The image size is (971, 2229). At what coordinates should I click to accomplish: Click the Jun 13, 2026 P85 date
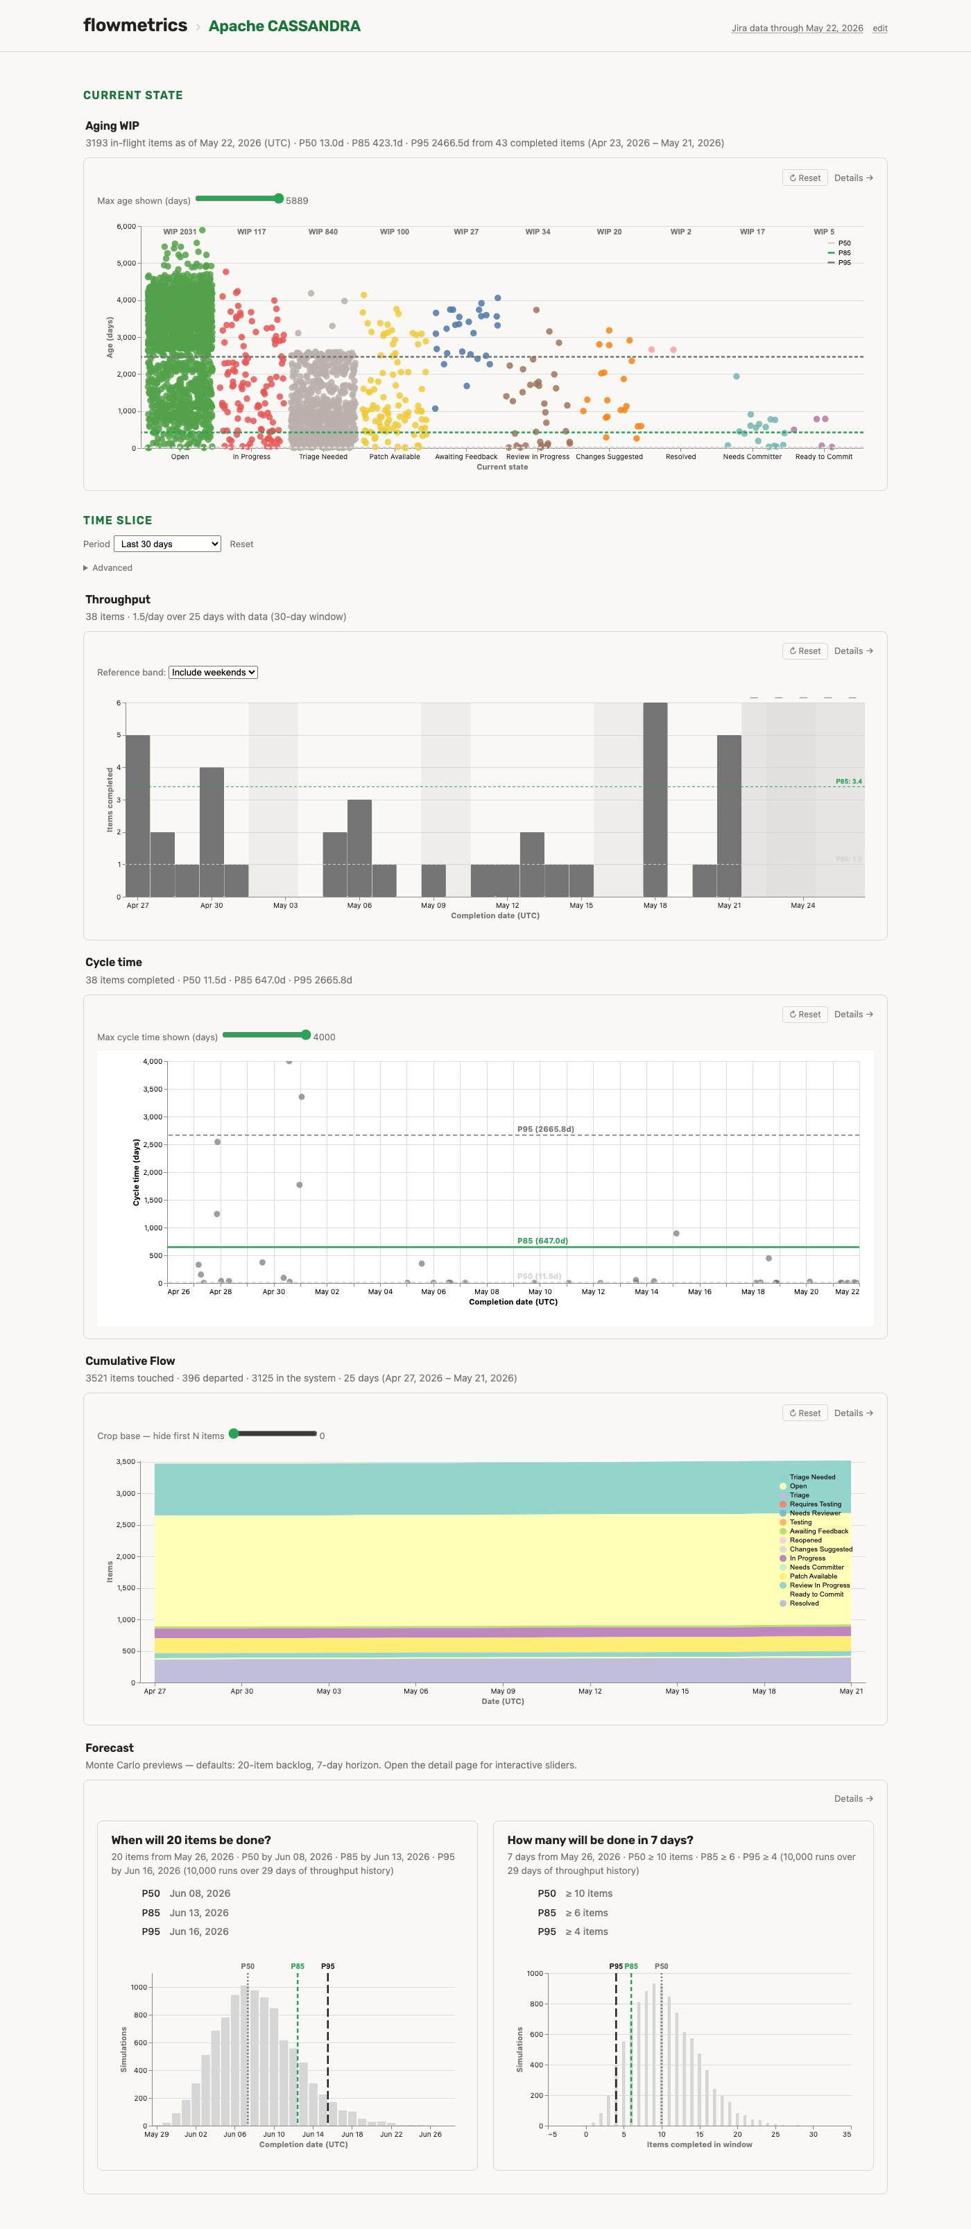(x=199, y=1913)
